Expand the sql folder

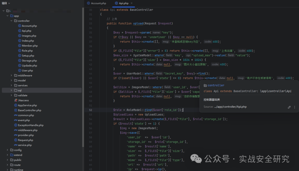[11, 90]
